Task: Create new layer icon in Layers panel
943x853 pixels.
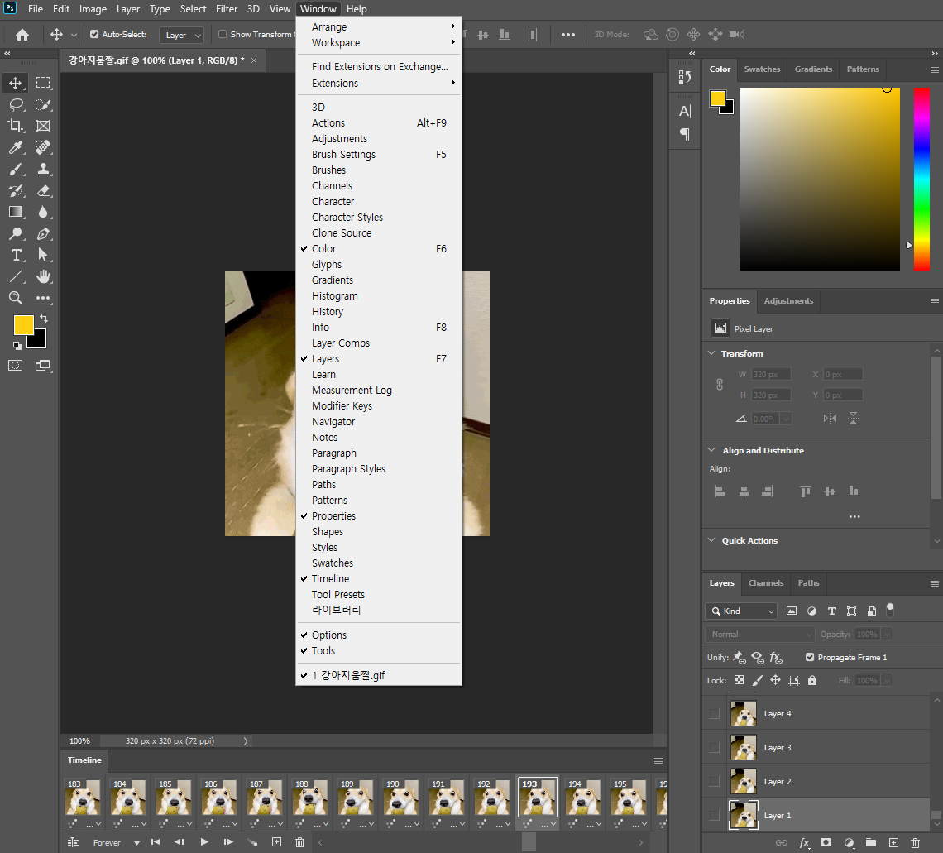Action: (893, 843)
